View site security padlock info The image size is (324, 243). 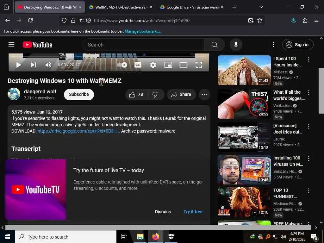[73, 21]
